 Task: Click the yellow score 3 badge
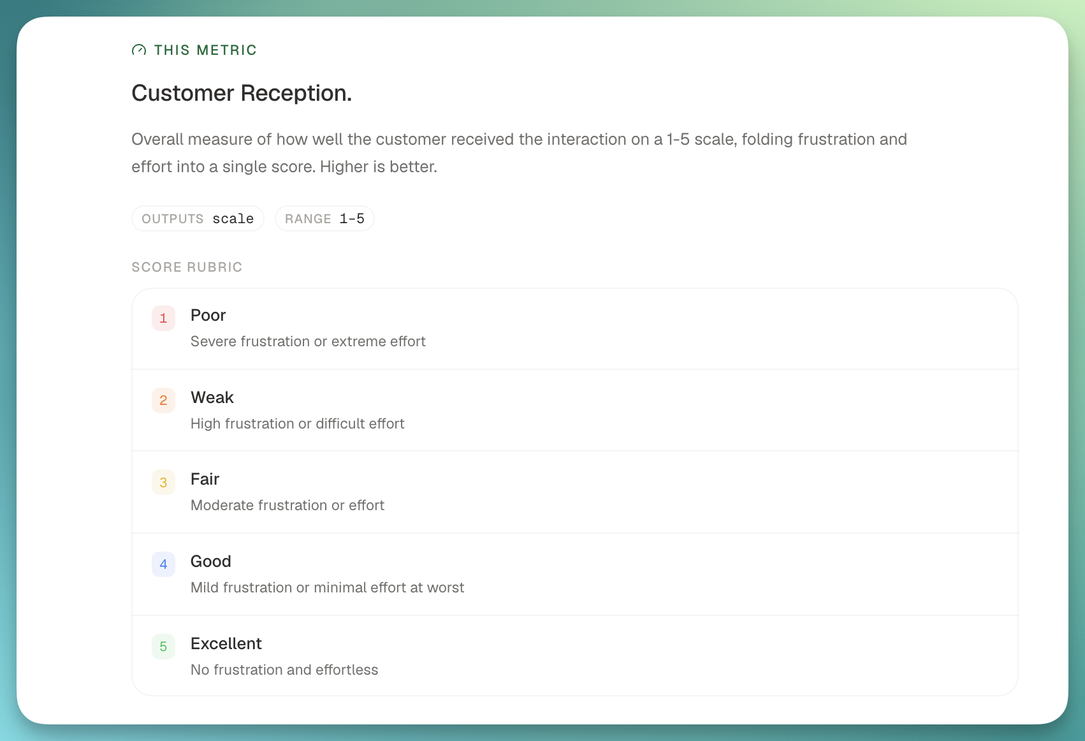(163, 483)
